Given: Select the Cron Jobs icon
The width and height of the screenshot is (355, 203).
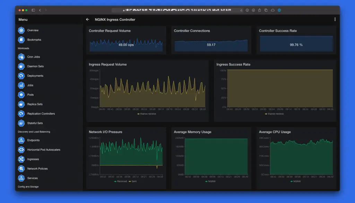Looking at the screenshot, I should (x=21, y=57).
